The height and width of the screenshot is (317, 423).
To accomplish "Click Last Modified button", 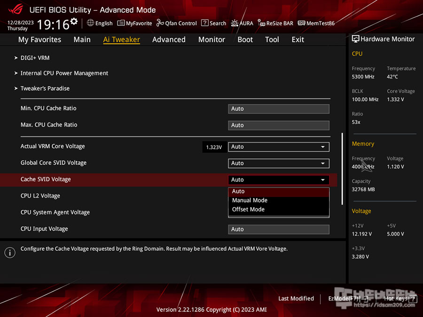I will 296,299.
